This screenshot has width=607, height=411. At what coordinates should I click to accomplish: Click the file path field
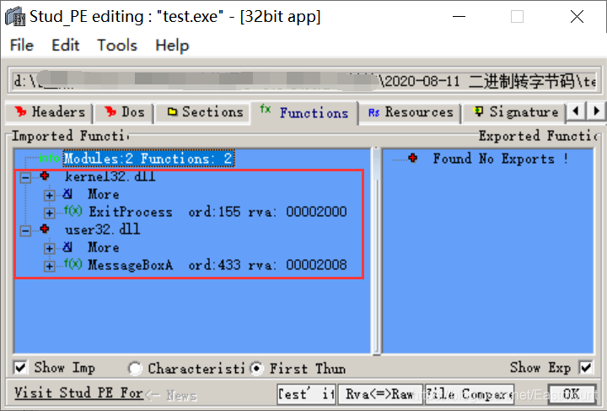pos(304,81)
